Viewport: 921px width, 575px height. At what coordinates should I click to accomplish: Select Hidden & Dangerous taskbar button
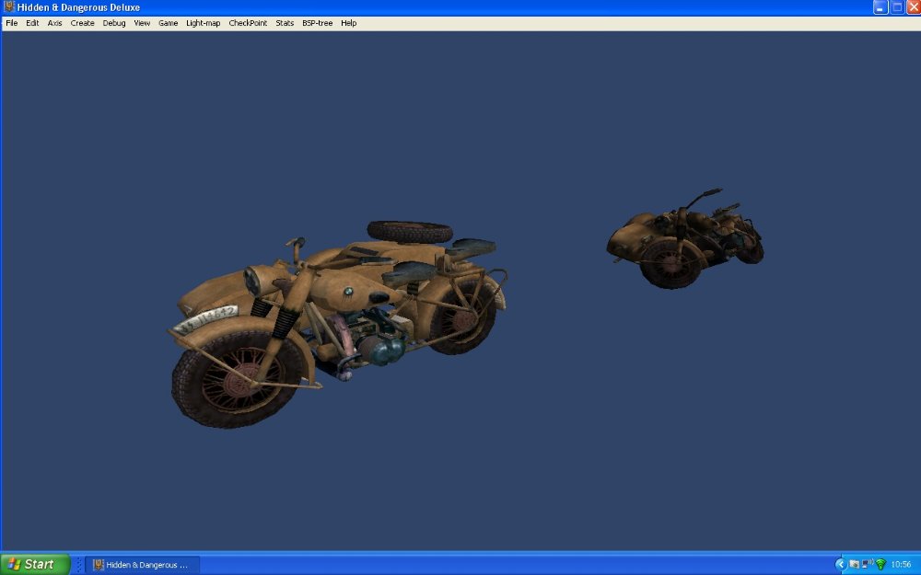coord(143,564)
